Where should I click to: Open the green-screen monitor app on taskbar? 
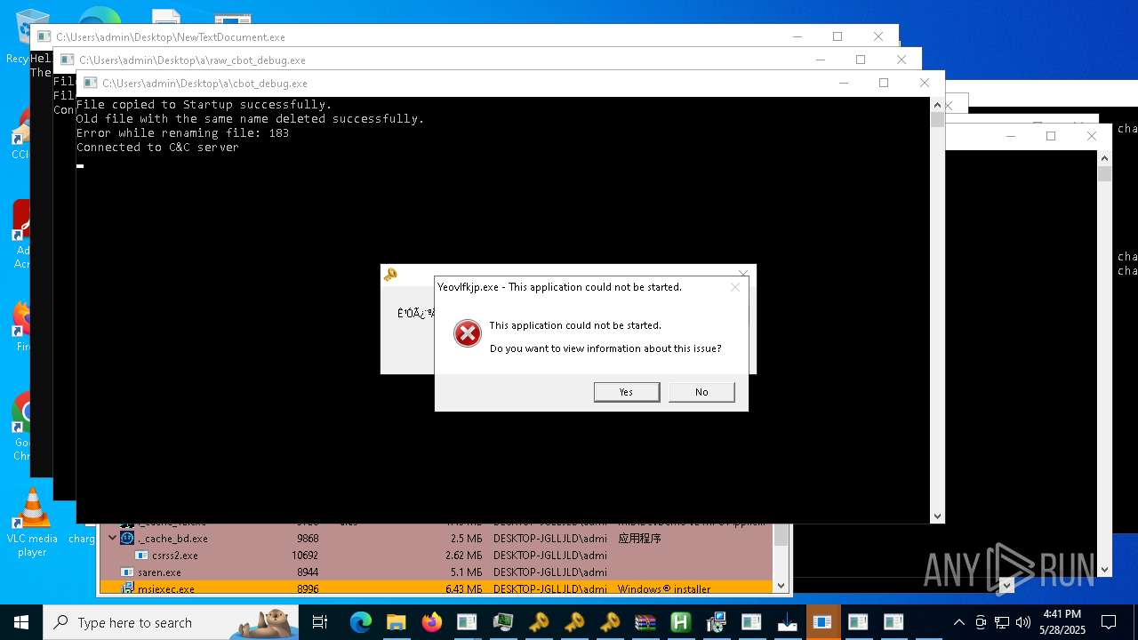click(502, 622)
